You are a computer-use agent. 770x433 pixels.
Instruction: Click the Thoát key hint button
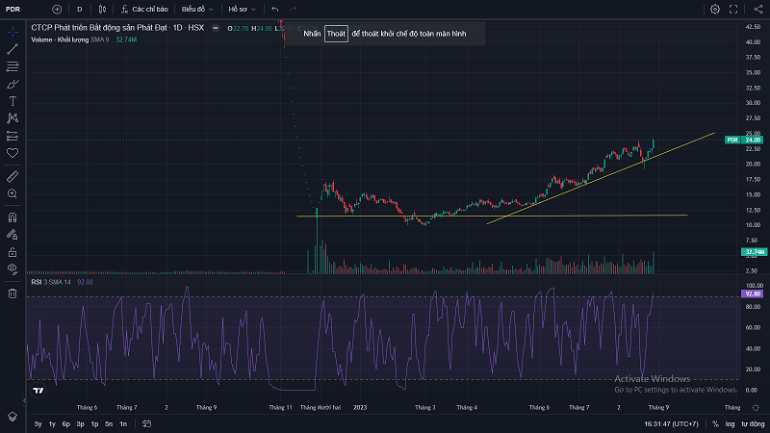(335, 34)
